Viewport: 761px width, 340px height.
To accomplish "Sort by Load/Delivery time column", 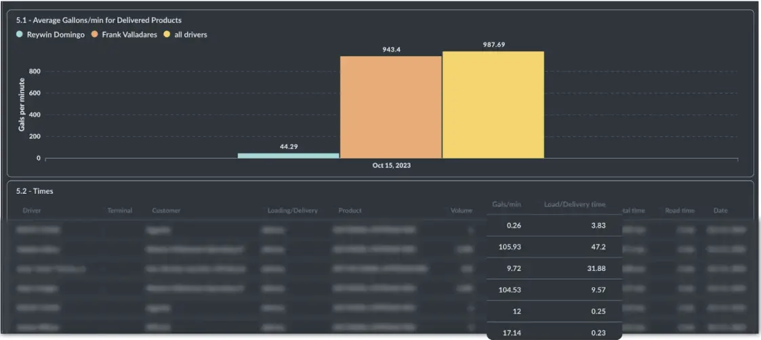I will [x=575, y=205].
